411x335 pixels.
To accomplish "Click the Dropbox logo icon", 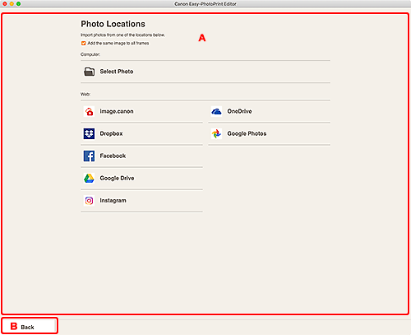I will (89, 133).
